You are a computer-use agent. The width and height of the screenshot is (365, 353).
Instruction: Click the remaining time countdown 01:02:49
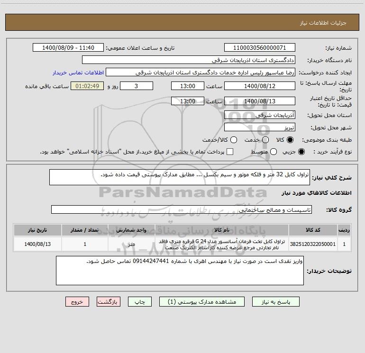(87, 86)
